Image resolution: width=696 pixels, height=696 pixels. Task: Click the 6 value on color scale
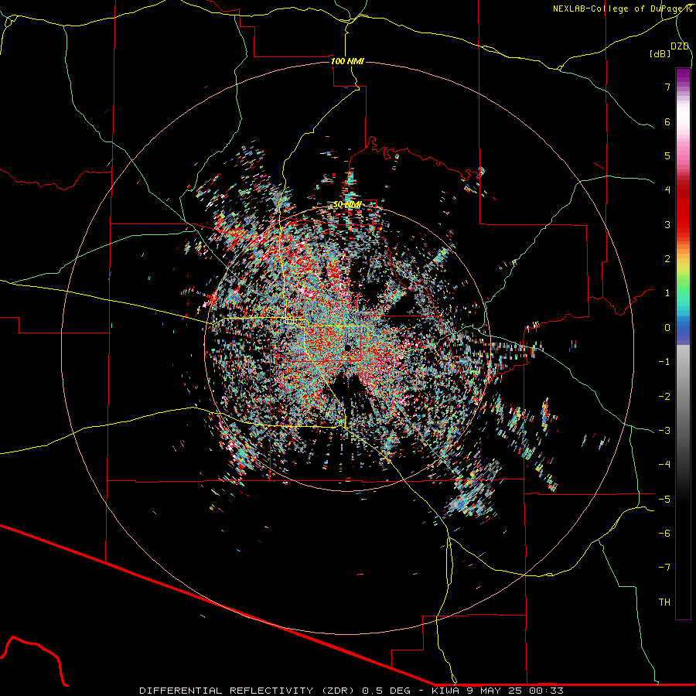pyautogui.click(x=667, y=121)
